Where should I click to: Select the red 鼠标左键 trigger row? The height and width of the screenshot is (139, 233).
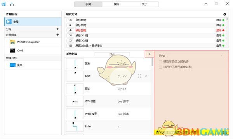146,30
